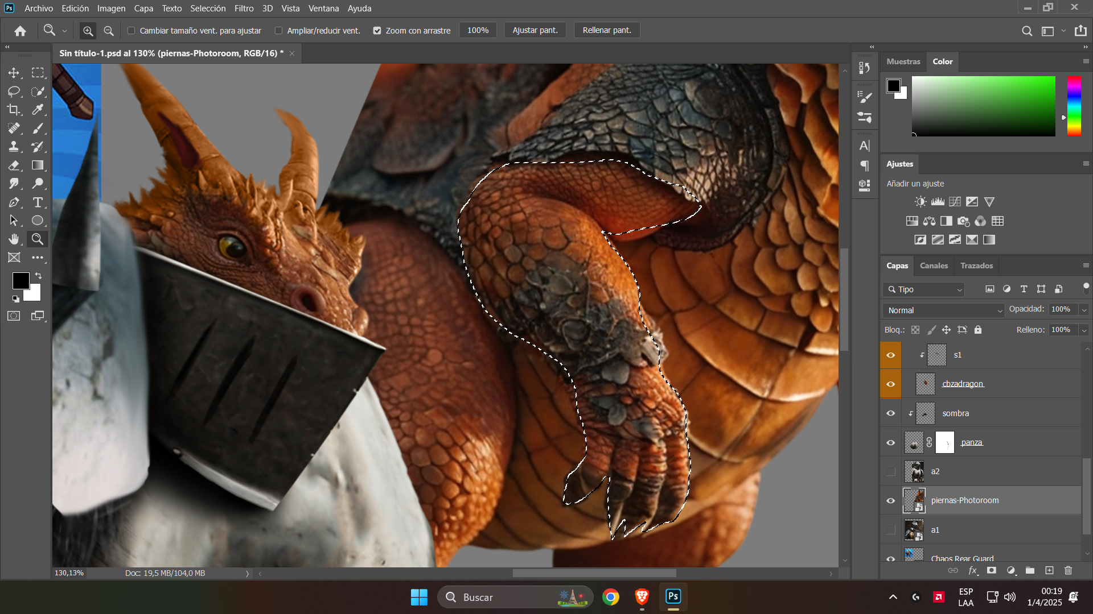Show the a1 layer
The image size is (1093, 614).
click(x=891, y=530)
